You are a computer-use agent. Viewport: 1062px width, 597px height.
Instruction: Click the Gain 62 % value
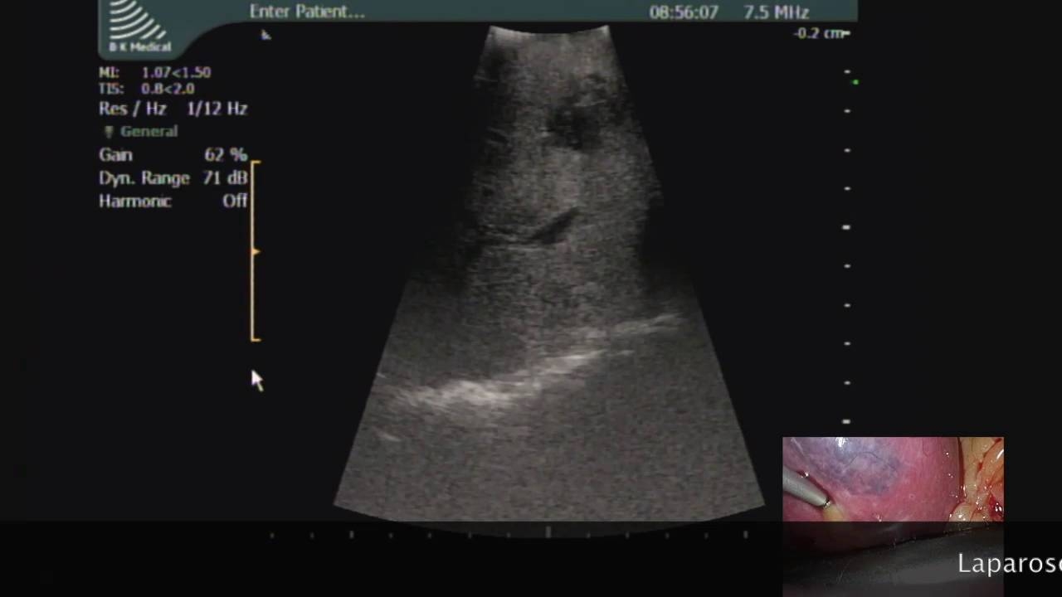[225, 154]
